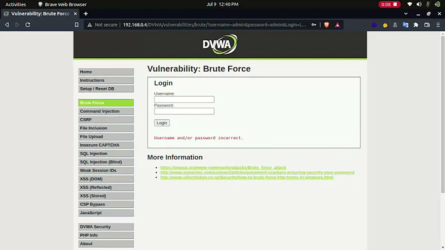Open the PHP Info page
Viewport: 445px width, 250px height.
coord(106,235)
